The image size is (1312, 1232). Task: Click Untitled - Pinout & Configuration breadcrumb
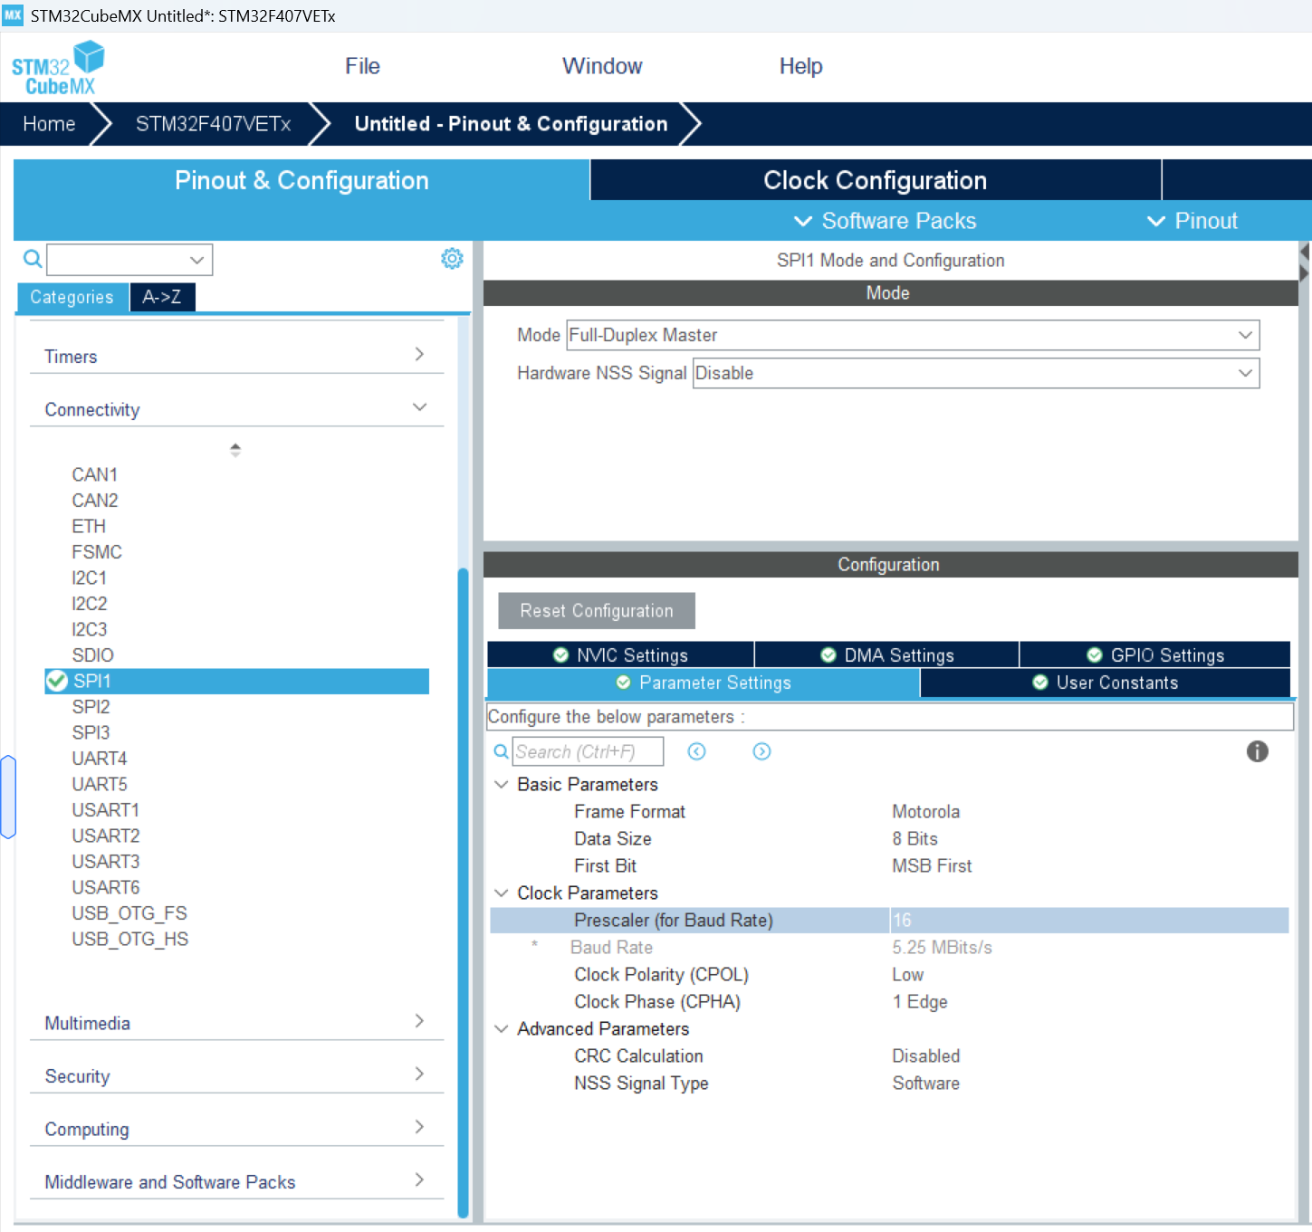511,124
